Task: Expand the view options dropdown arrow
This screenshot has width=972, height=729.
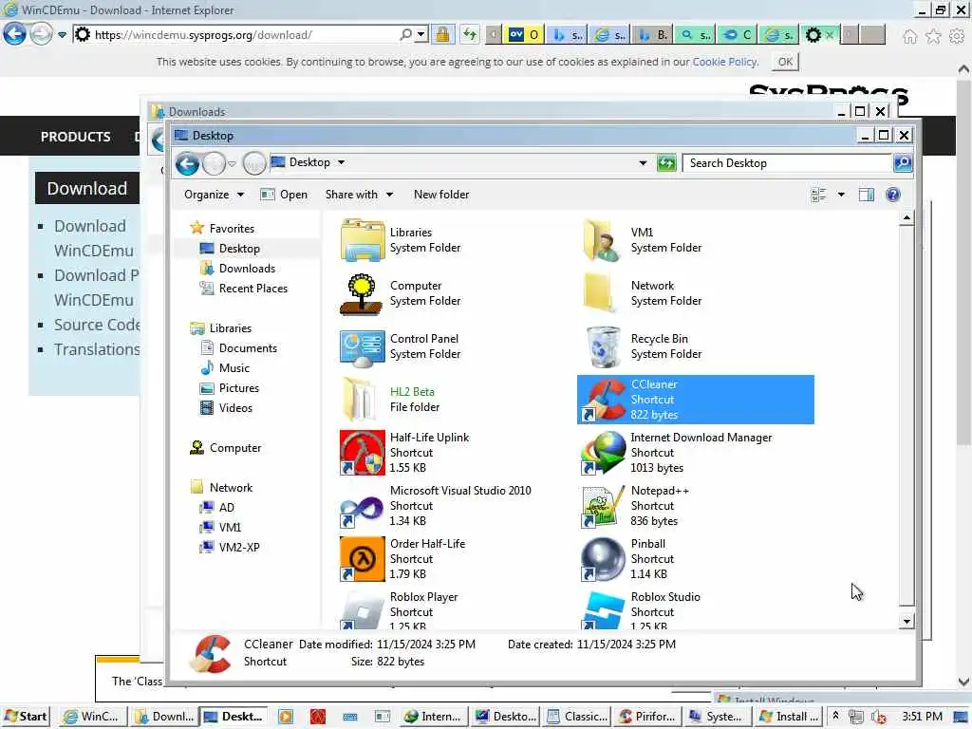Action: [841, 196]
